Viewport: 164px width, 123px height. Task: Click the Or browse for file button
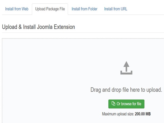click(x=126, y=104)
